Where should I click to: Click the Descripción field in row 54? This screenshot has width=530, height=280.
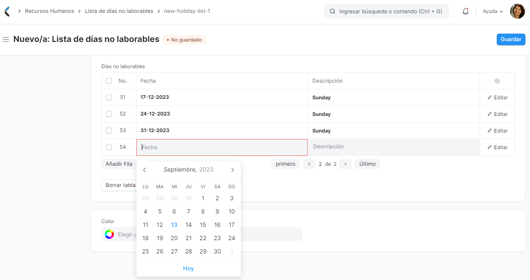[x=394, y=147]
